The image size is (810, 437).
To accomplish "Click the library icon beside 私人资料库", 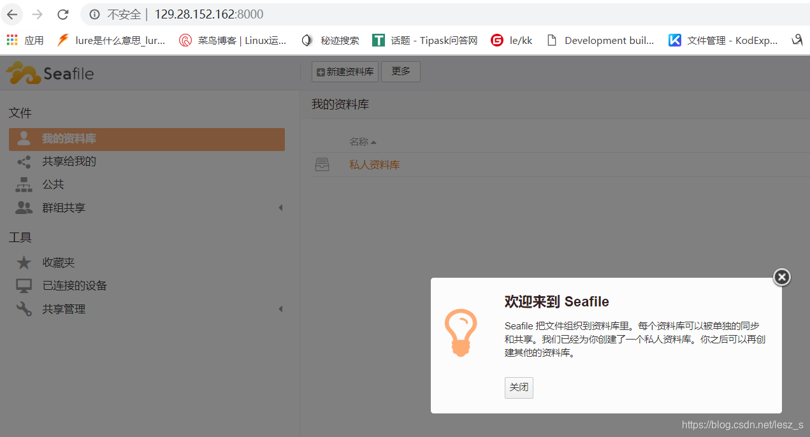I will (322, 165).
